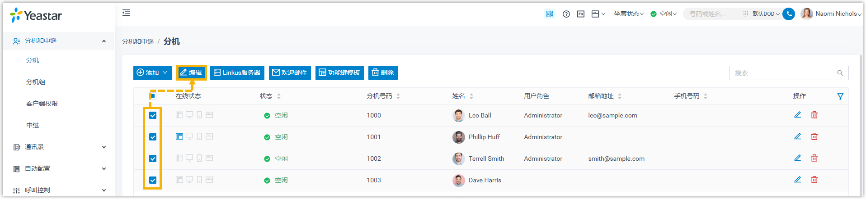Go to 中继 in the sidebar
This screenshot has width=866, height=199.
(x=33, y=126)
